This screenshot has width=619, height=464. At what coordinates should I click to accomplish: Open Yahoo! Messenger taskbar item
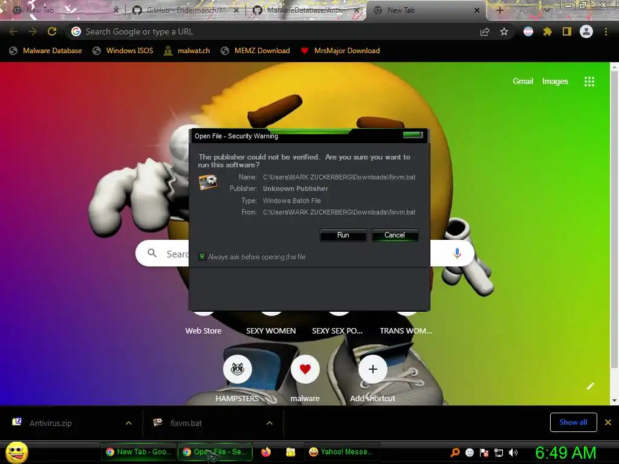342,452
